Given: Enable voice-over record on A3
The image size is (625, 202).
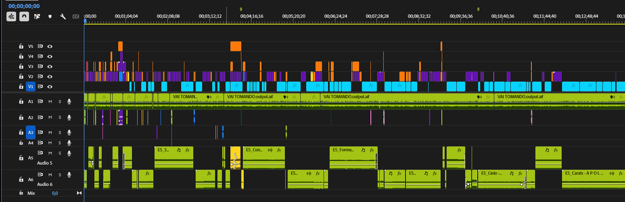Looking at the screenshot, I should 69,132.
